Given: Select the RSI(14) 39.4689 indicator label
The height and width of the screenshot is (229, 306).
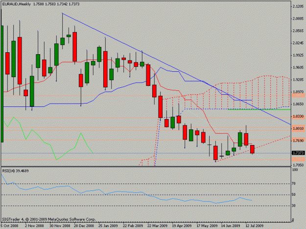Looking at the screenshot, I should click(x=15, y=171).
